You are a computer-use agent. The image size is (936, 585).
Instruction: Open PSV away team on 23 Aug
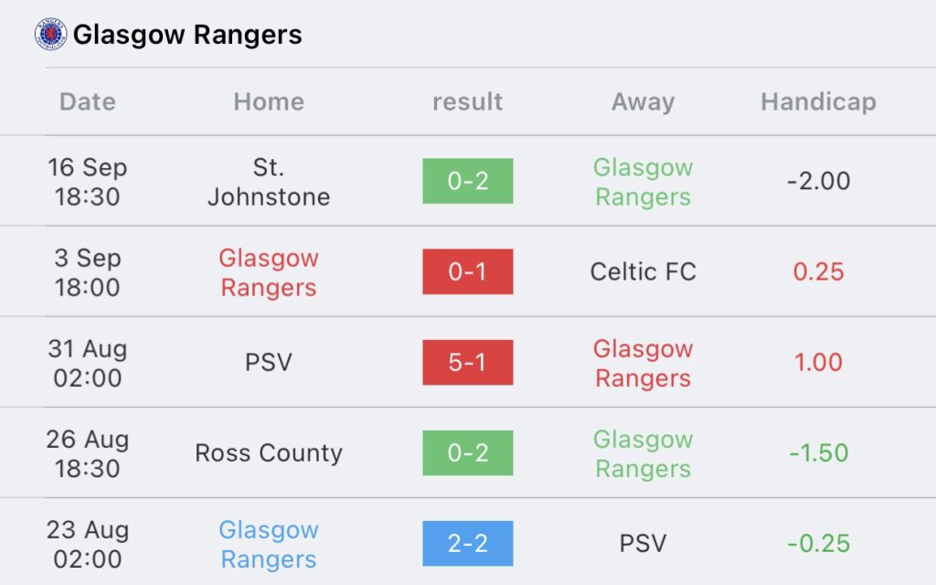click(643, 544)
